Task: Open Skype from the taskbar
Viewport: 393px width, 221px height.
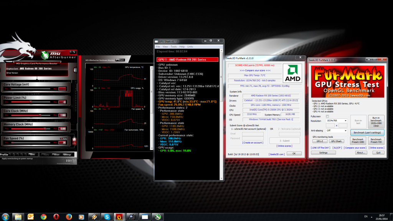Action: click(107, 217)
